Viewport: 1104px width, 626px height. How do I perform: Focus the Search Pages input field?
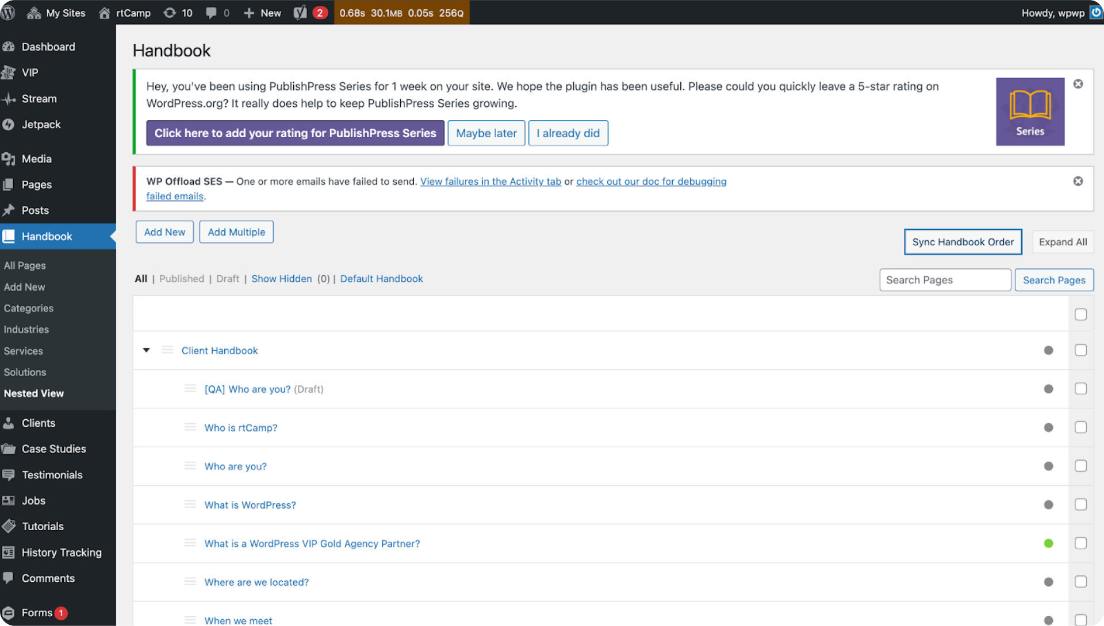coord(945,280)
